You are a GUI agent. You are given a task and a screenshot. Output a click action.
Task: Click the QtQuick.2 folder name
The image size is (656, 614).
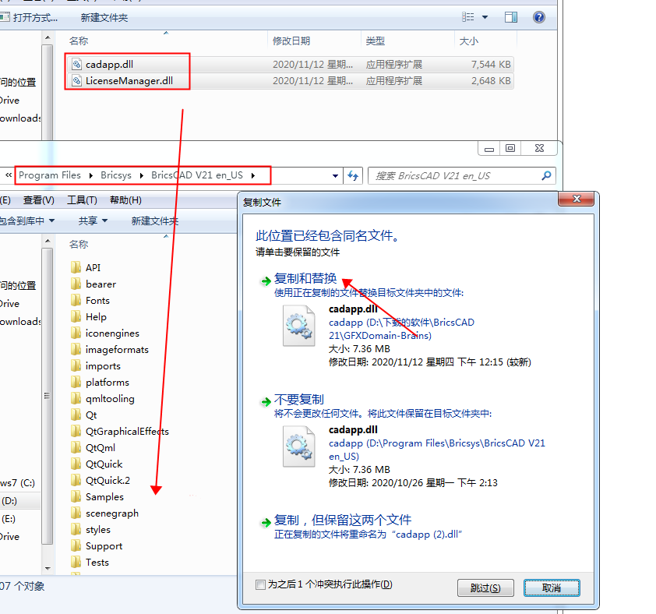pos(108,480)
